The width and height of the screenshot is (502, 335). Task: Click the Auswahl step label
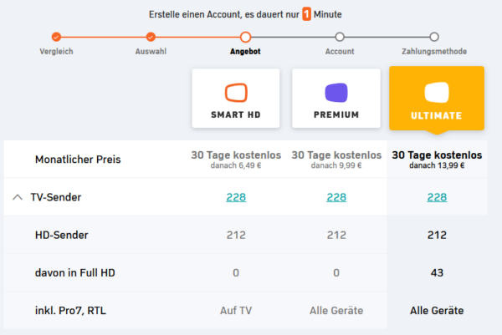pyautogui.click(x=151, y=51)
